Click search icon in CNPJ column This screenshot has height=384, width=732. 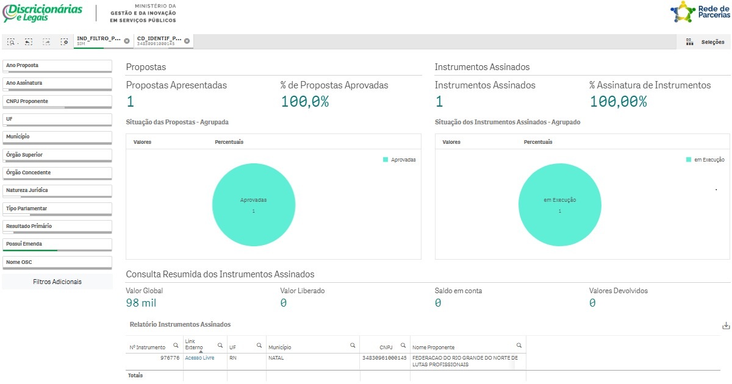click(403, 346)
